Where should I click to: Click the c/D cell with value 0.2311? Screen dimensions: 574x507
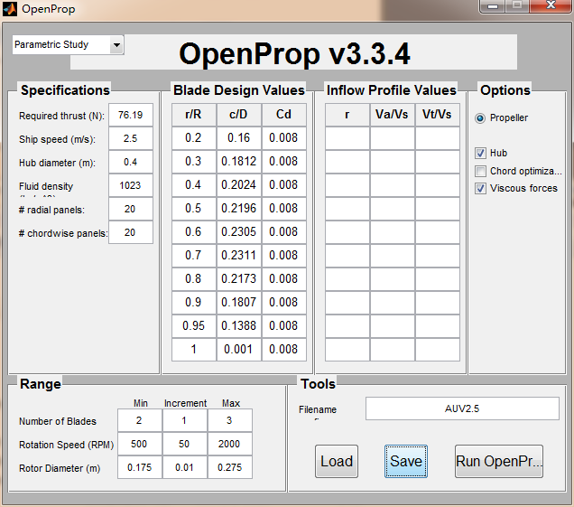coord(238,256)
